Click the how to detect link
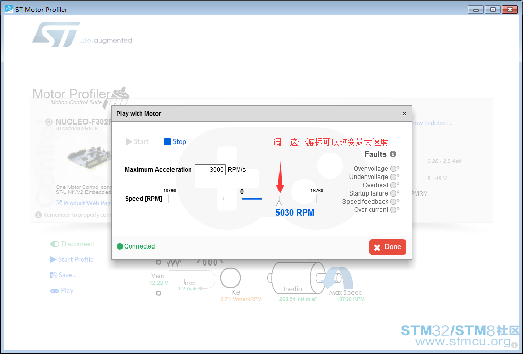The height and width of the screenshot is (354, 523). [432, 123]
